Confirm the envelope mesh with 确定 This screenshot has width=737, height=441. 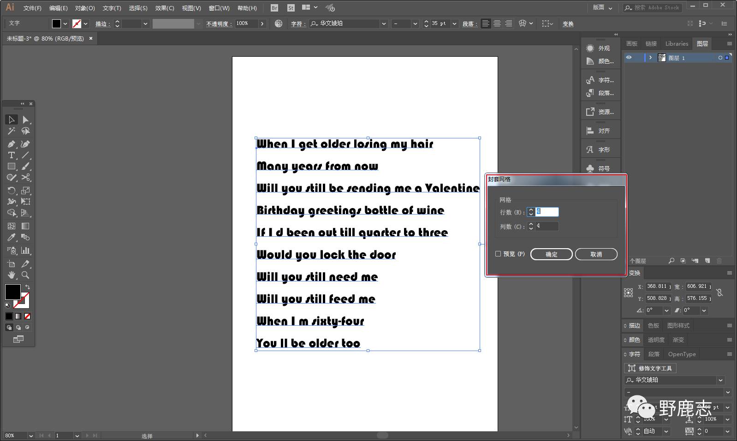[551, 254]
